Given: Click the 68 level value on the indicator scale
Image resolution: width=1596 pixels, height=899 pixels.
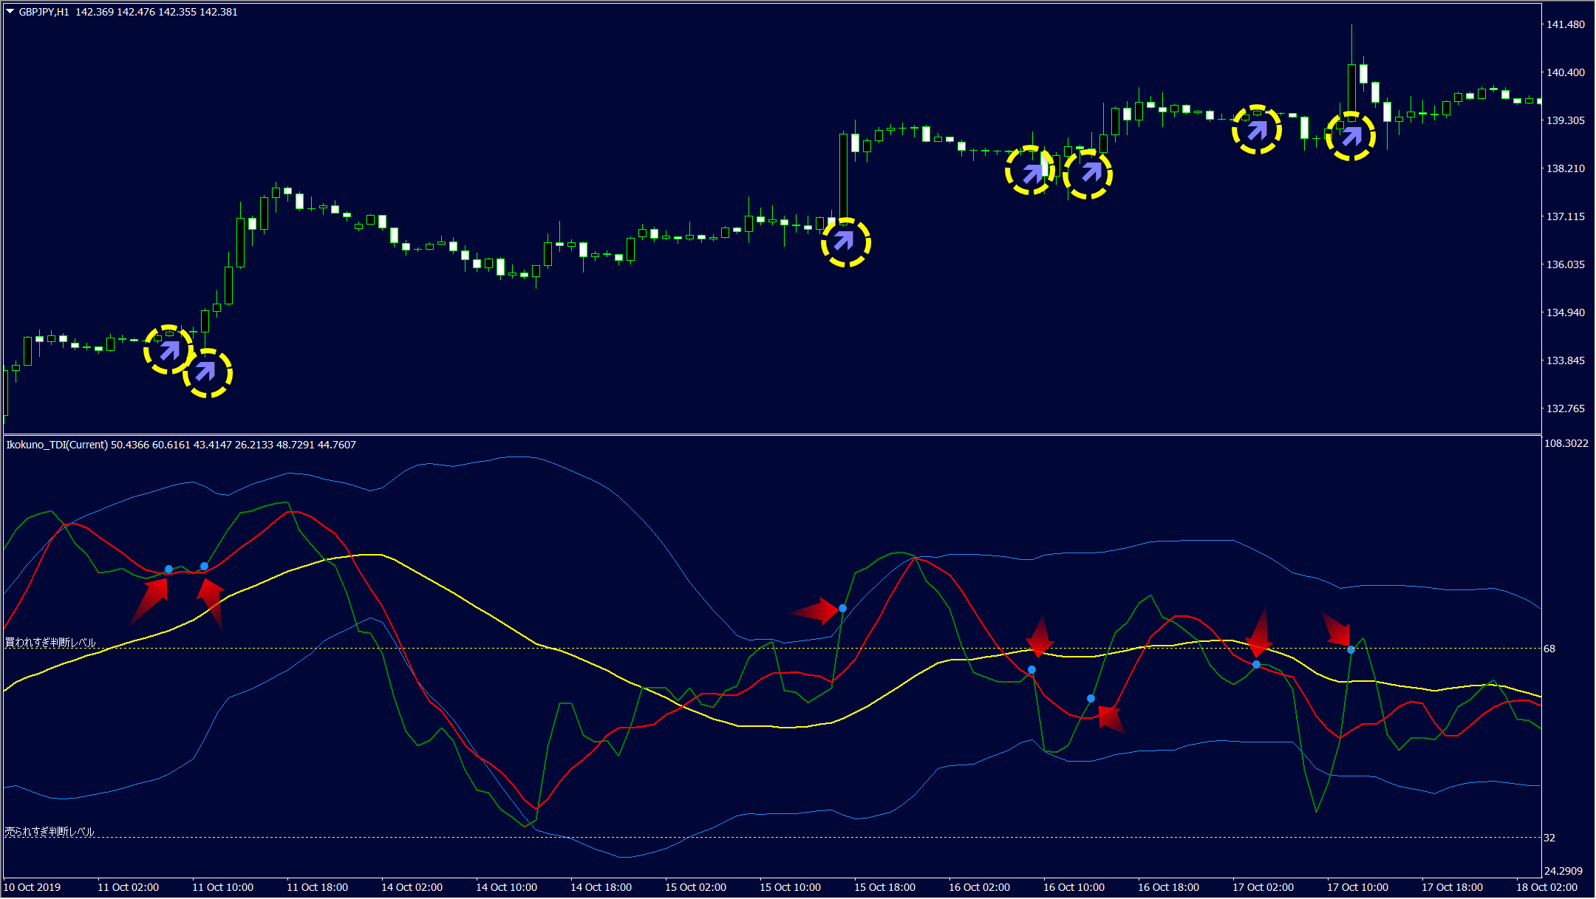Looking at the screenshot, I should point(1549,649).
